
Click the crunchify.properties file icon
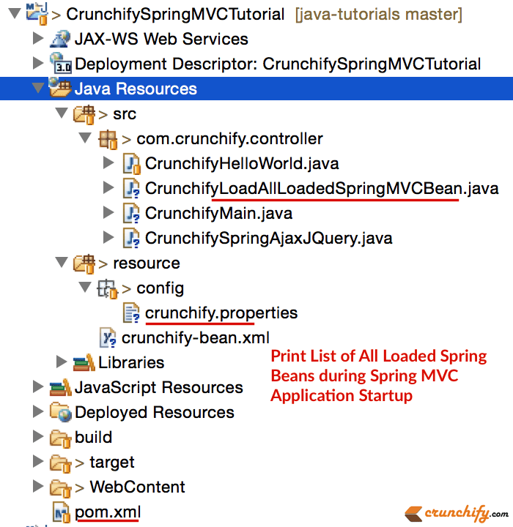(131, 313)
